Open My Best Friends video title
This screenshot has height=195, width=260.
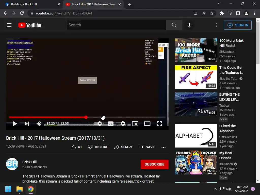226,155
